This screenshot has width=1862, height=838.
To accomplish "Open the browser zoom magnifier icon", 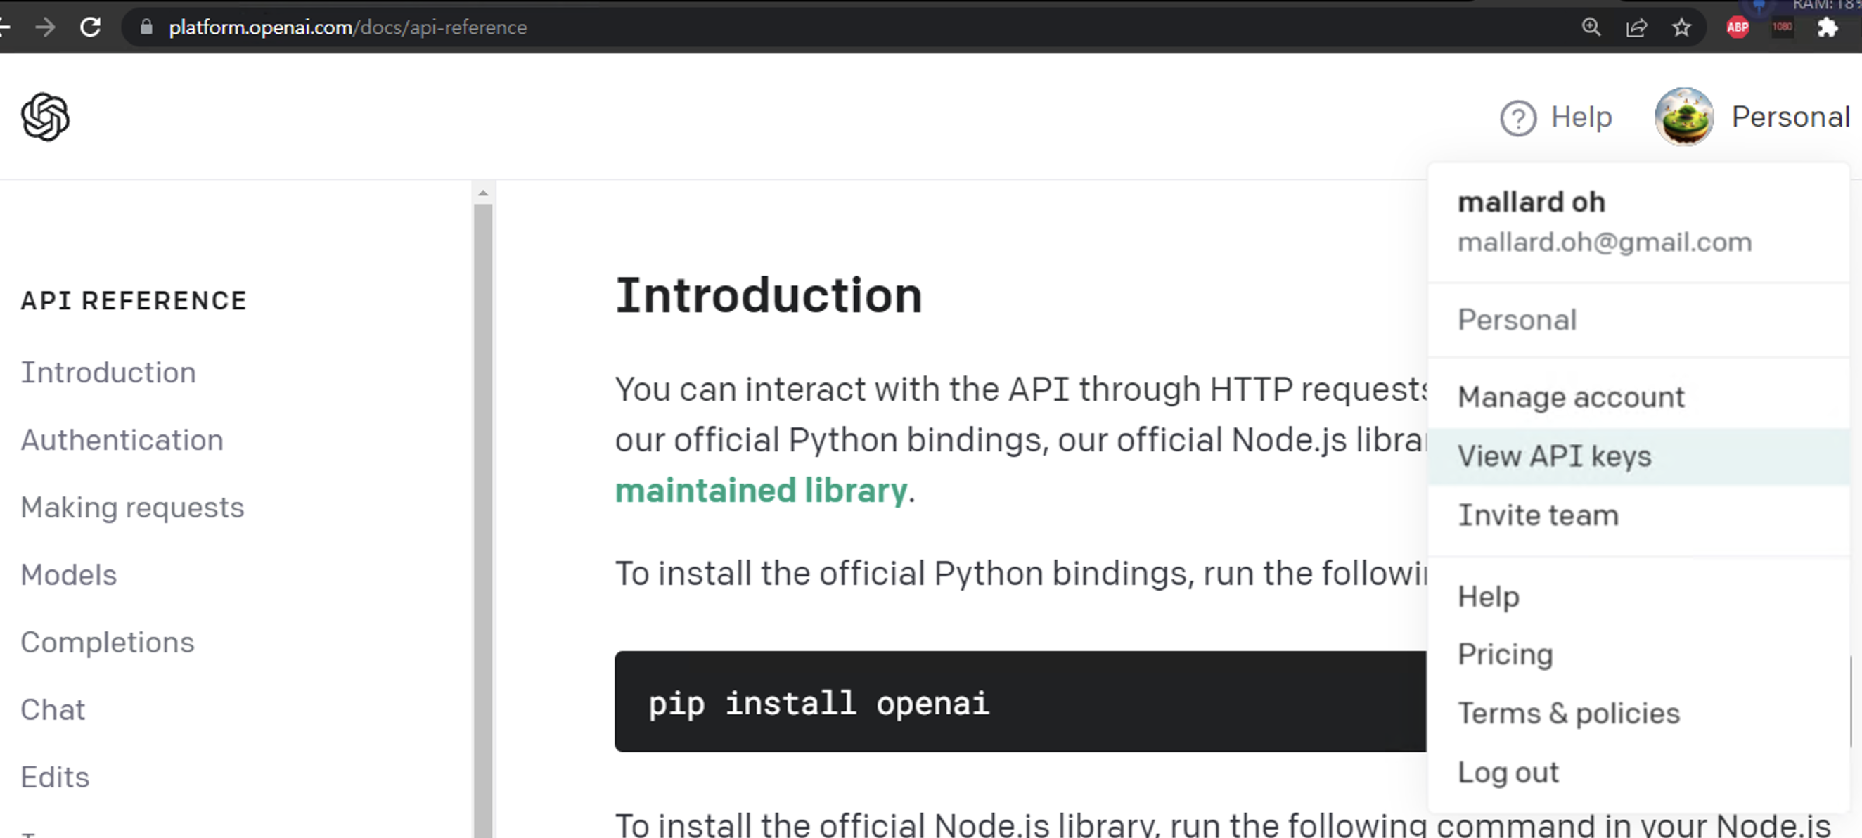I will point(1591,27).
